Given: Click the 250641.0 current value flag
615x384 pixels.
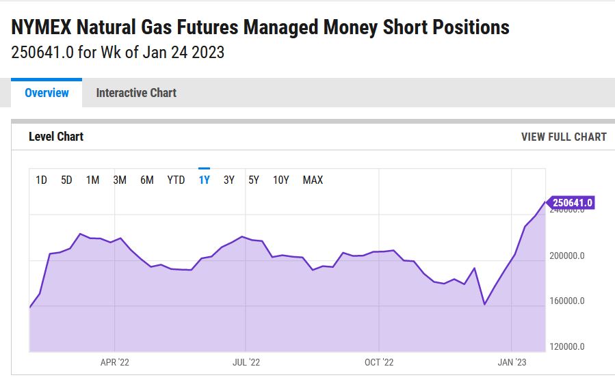Looking at the screenshot, I should pos(572,202).
